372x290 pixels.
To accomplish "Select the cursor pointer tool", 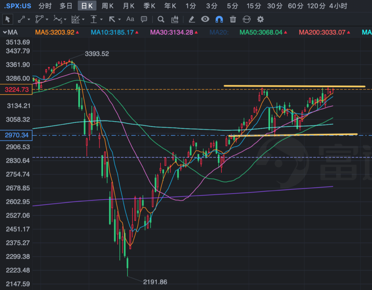I will click(8, 19).
